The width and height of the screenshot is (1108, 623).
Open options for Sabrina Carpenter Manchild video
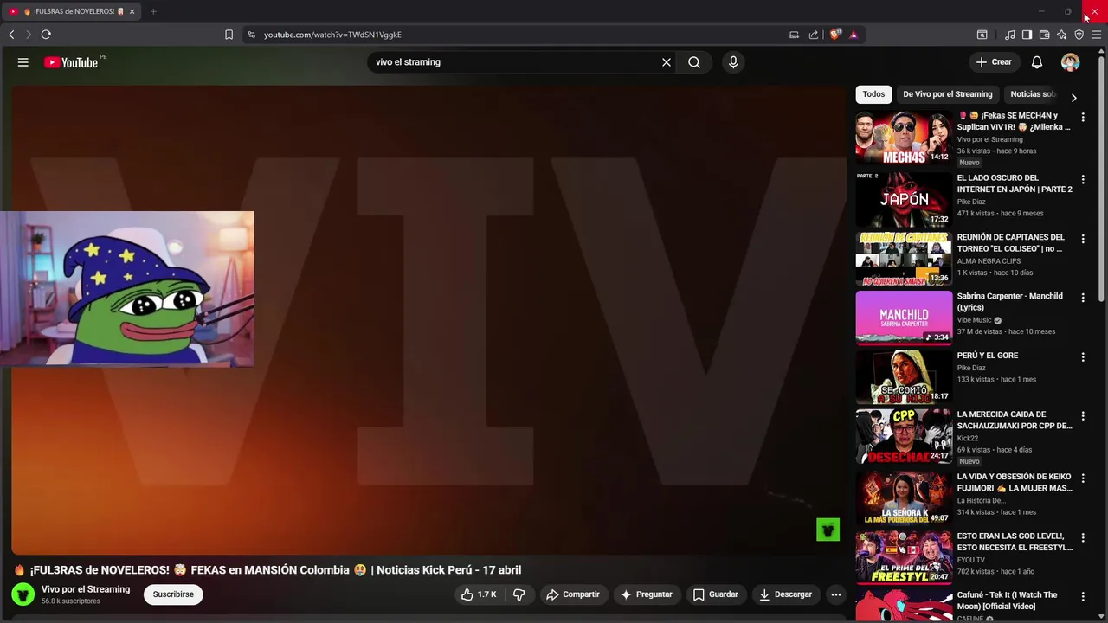point(1082,297)
